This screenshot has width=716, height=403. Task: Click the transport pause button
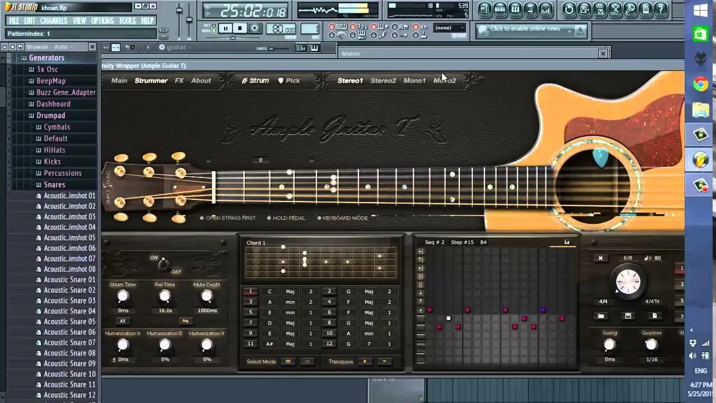tap(226, 29)
